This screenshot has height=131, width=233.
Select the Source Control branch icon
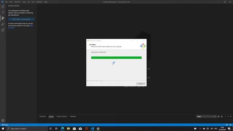click(3, 18)
